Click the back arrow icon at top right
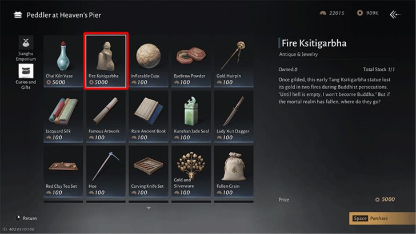Image resolution: width=416 pixels, height=234 pixels. click(395, 14)
